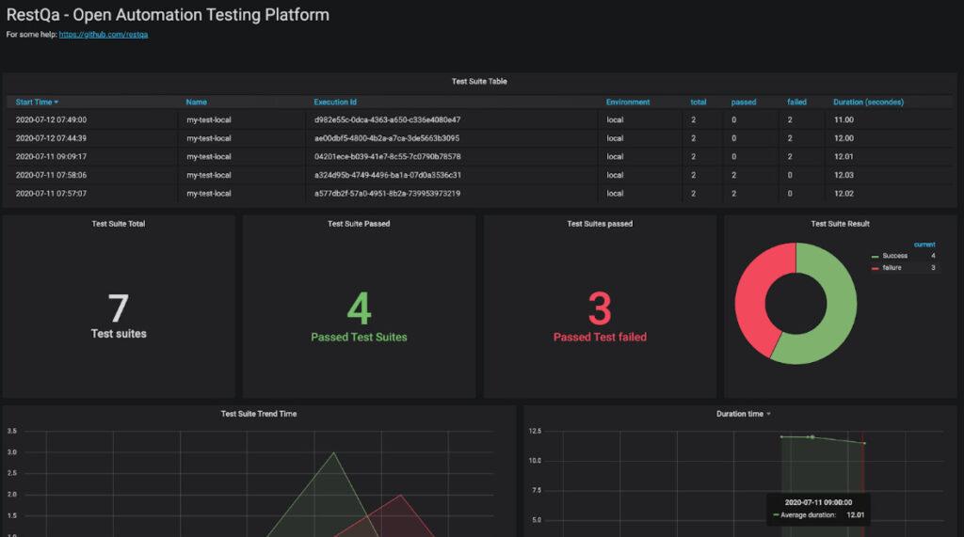Sort by Duration (secondes) column header
This screenshot has width=964, height=537.
pos(868,102)
